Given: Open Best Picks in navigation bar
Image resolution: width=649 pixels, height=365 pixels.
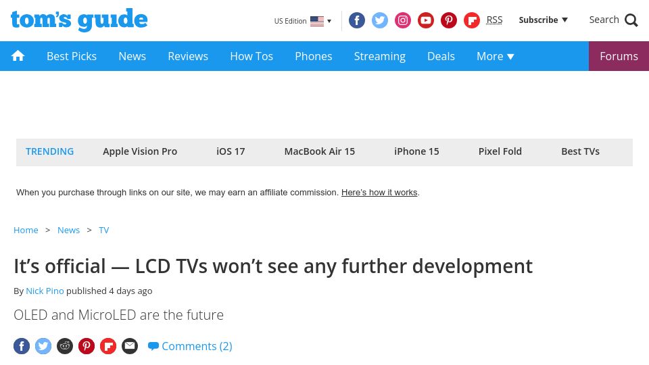Looking at the screenshot, I should (72, 56).
